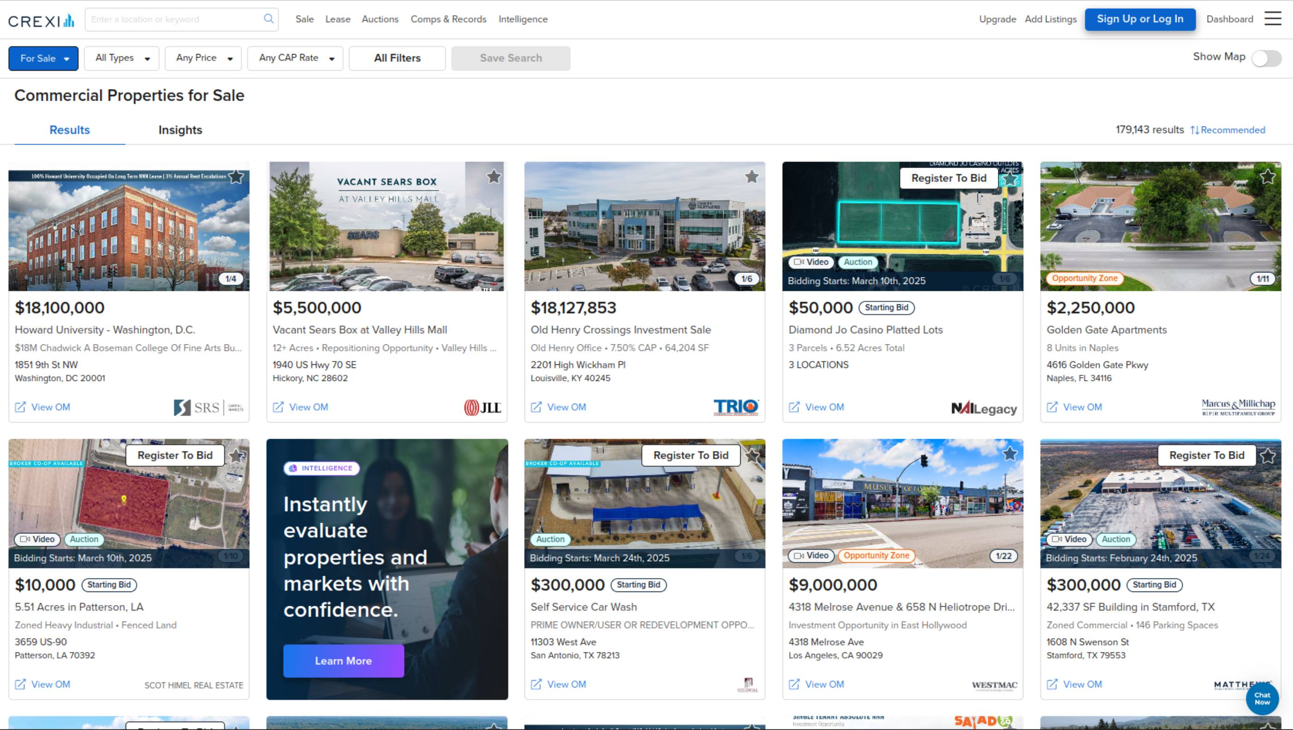
Task: Open the Diamond Jo Casino Platted Lots title
Action: (865, 330)
